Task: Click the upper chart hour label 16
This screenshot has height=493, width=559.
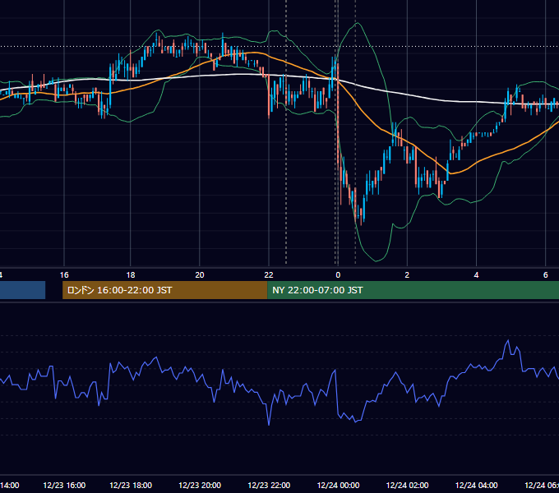Action: click(64, 275)
